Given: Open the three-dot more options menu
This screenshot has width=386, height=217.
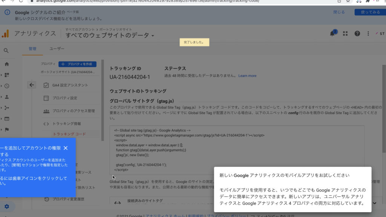Looking at the screenshot, I should point(368,34).
